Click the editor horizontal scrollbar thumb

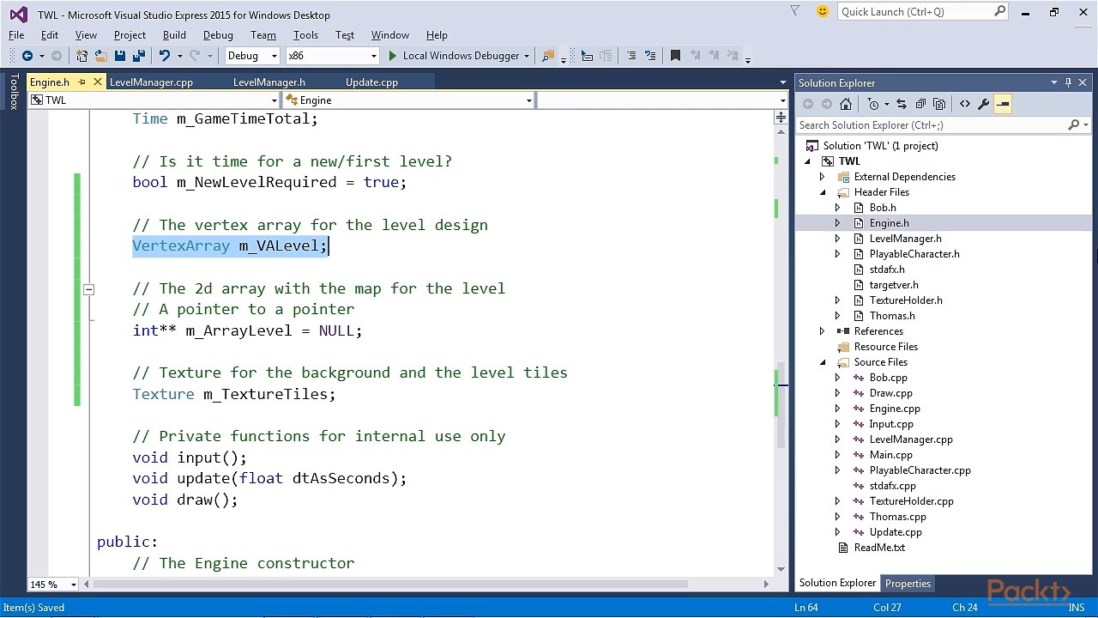coord(391,585)
